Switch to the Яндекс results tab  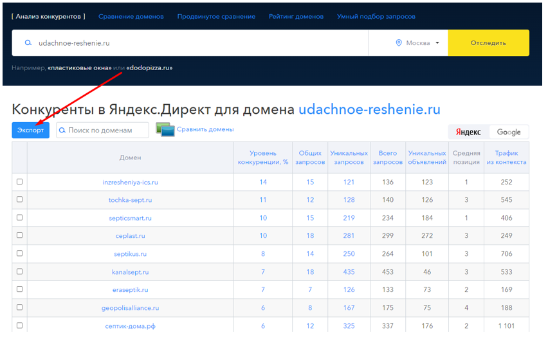[x=468, y=132]
